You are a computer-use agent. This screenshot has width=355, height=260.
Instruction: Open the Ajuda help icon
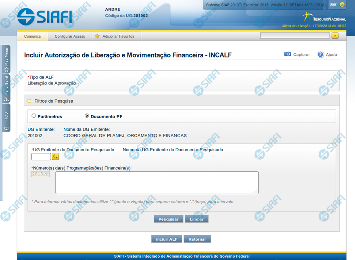[x=321, y=54]
